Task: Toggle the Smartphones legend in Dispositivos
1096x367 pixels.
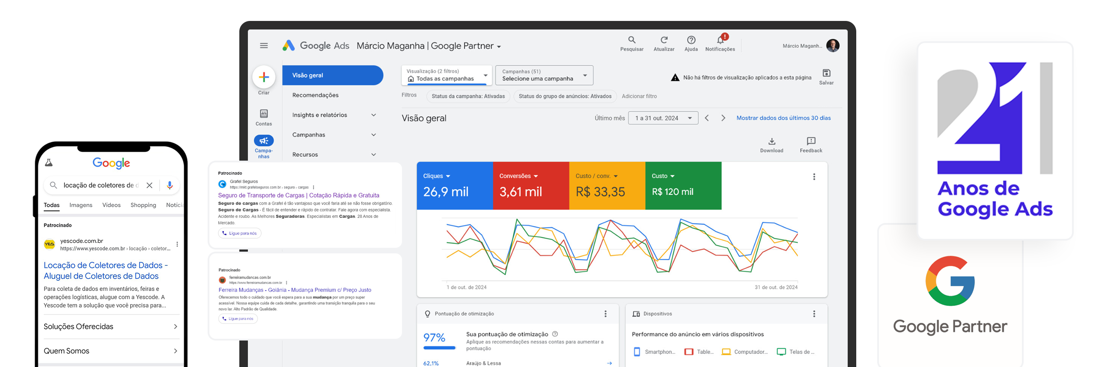Action: tap(654, 352)
